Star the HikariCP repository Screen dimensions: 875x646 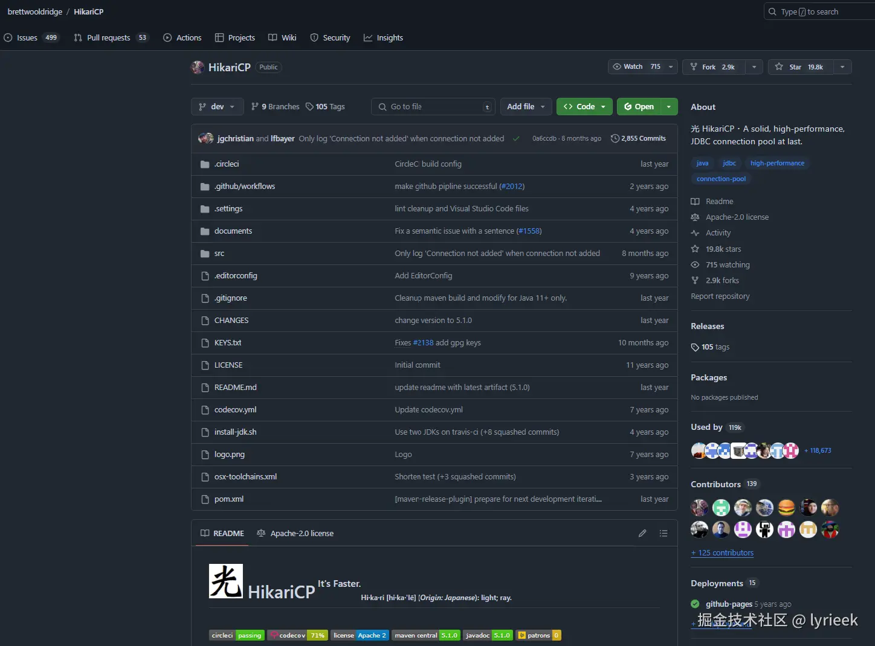[801, 67]
